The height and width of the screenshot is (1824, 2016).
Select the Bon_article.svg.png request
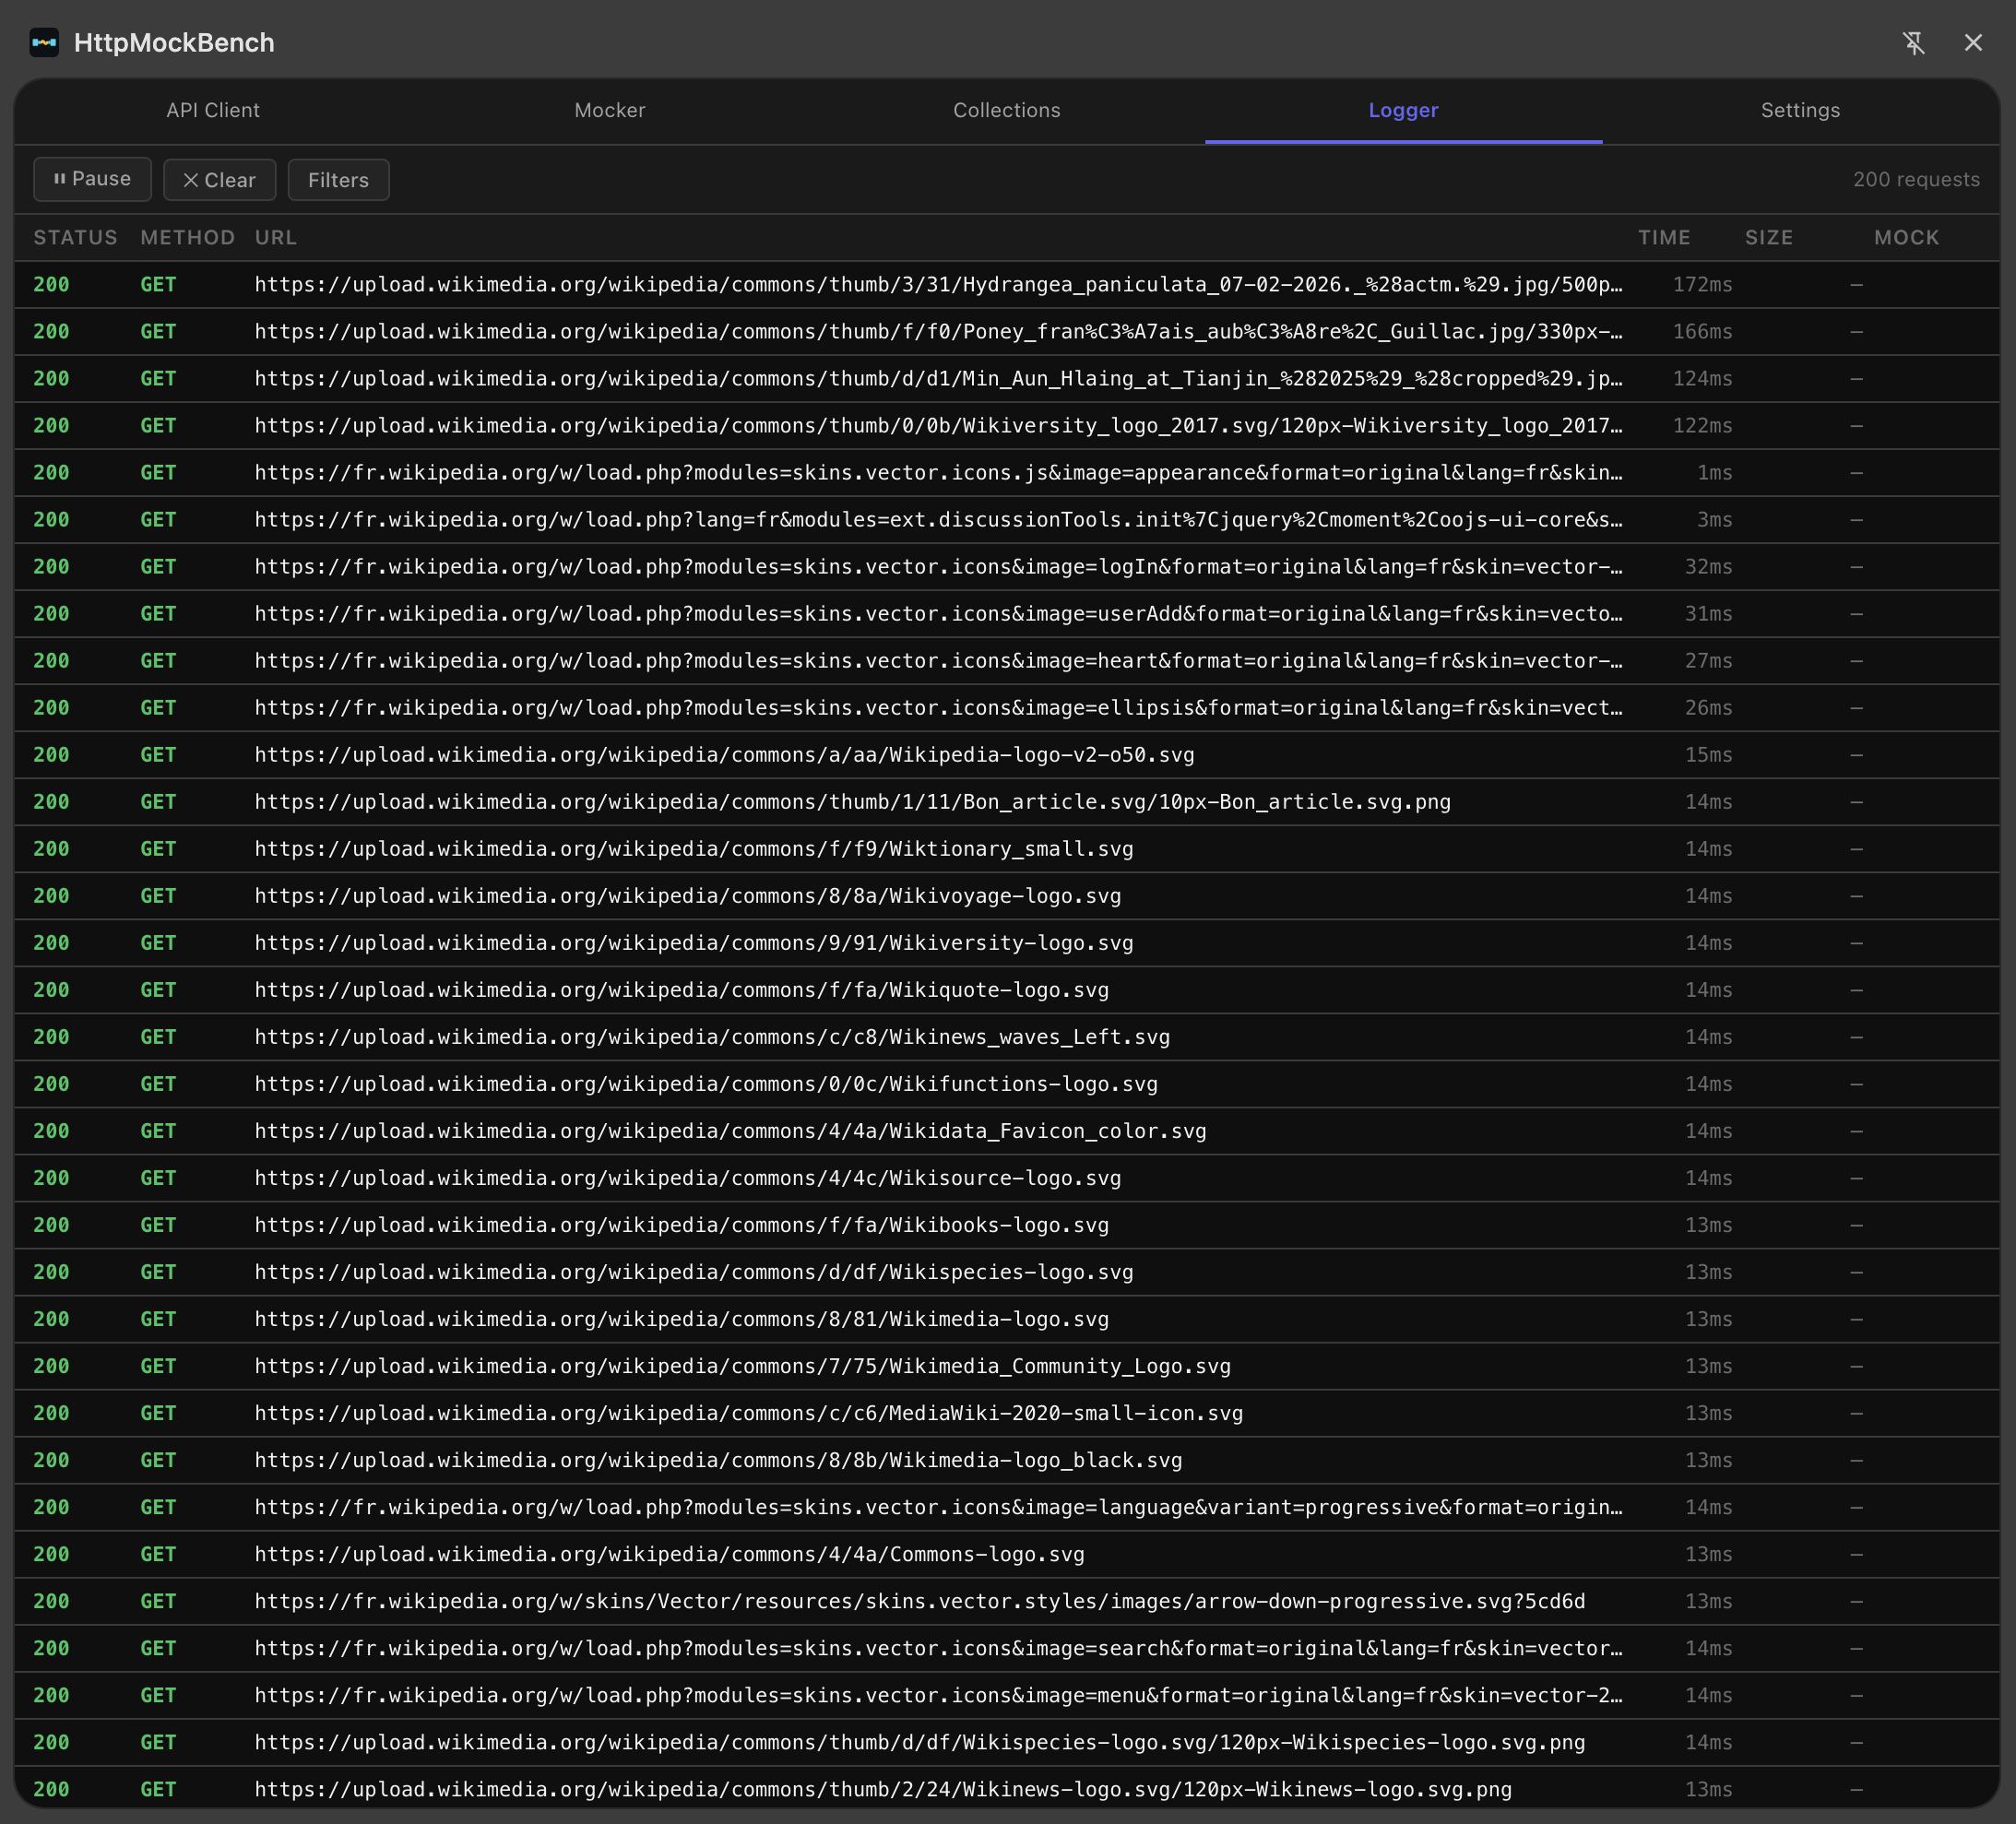(1006, 802)
